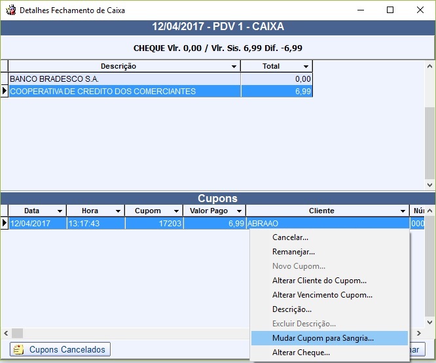Choose Alterar Vencimento Cupom option
Viewport: 436px width, 363px height.
[322, 295]
